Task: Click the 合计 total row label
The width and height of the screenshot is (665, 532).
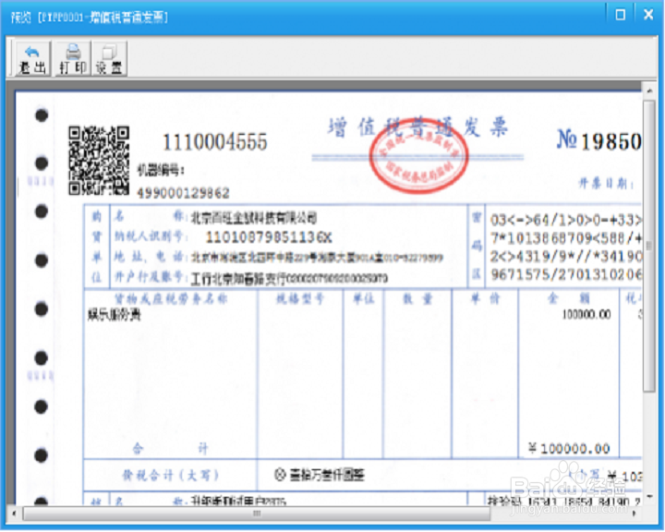Action: 170,449
